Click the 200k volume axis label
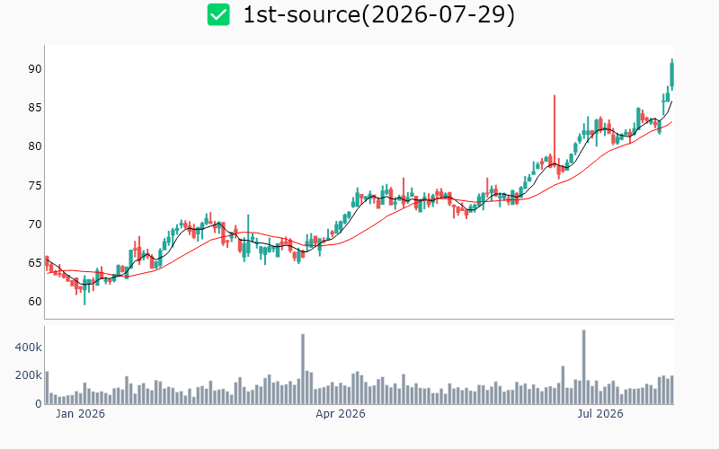719x449 pixels. [x=28, y=375]
